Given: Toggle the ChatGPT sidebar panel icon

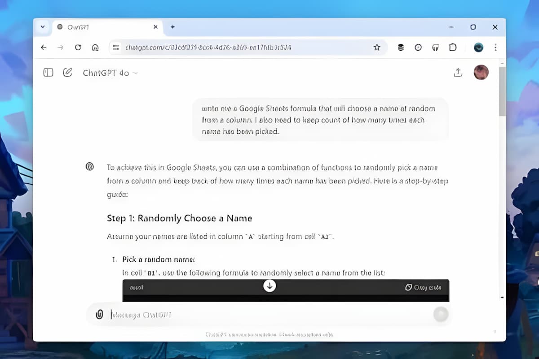Looking at the screenshot, I should coord(48,73).
